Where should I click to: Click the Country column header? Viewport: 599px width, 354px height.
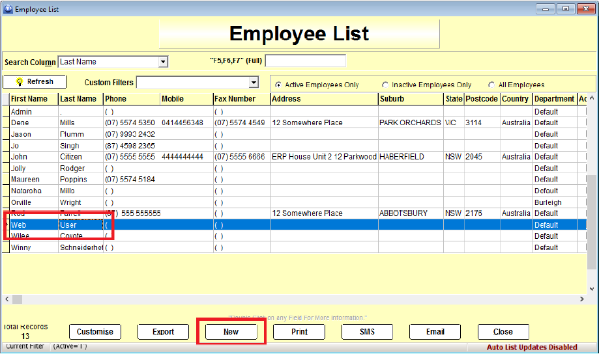click(516, 99)
